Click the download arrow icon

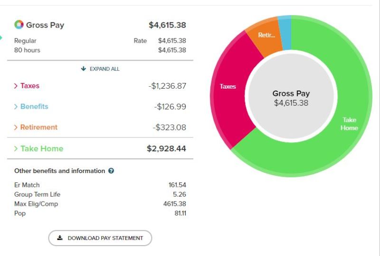pyautogui.click(x=60, y=238)
